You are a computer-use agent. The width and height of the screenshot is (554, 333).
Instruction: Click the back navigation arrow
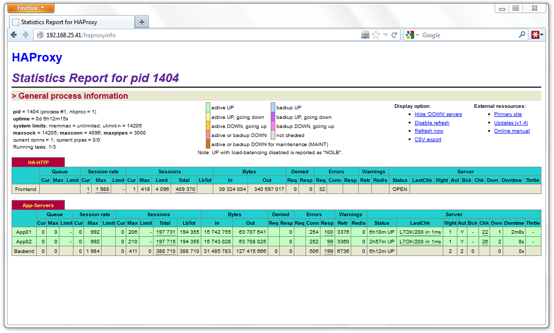[x=14, y=35]
